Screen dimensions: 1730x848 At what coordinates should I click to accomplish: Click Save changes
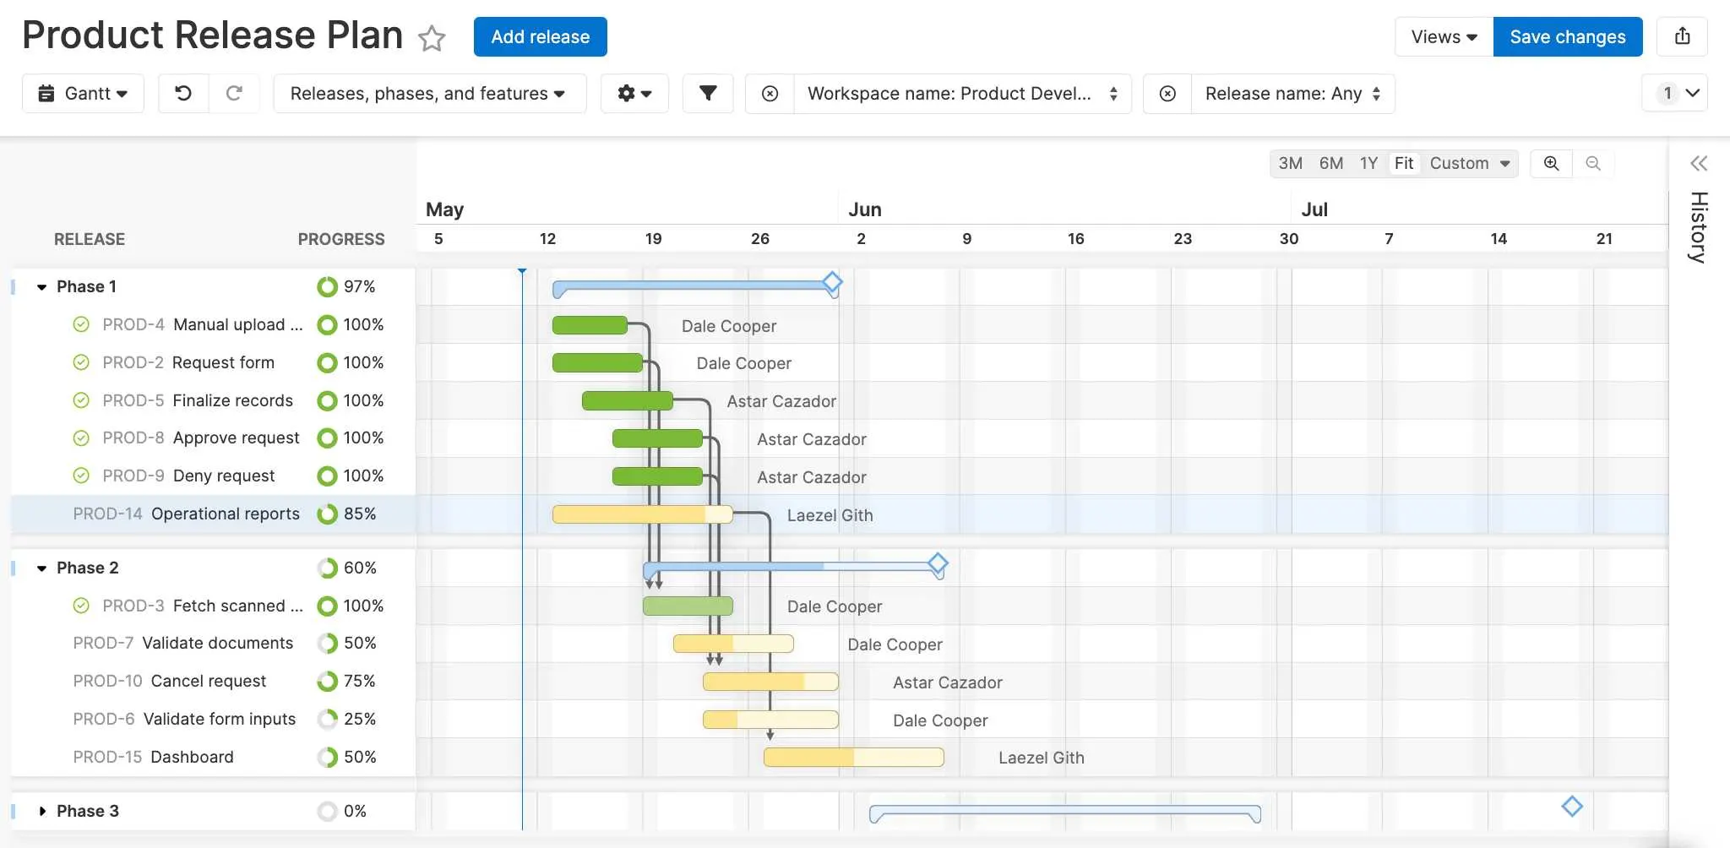[1568, 36]
